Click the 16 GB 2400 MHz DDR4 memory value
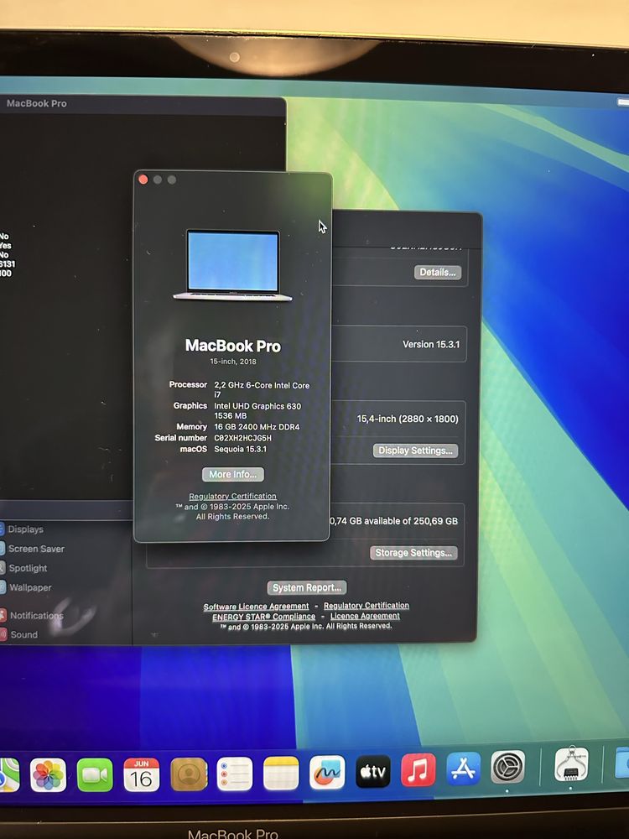The image size is (629, 839). (257, 427)
